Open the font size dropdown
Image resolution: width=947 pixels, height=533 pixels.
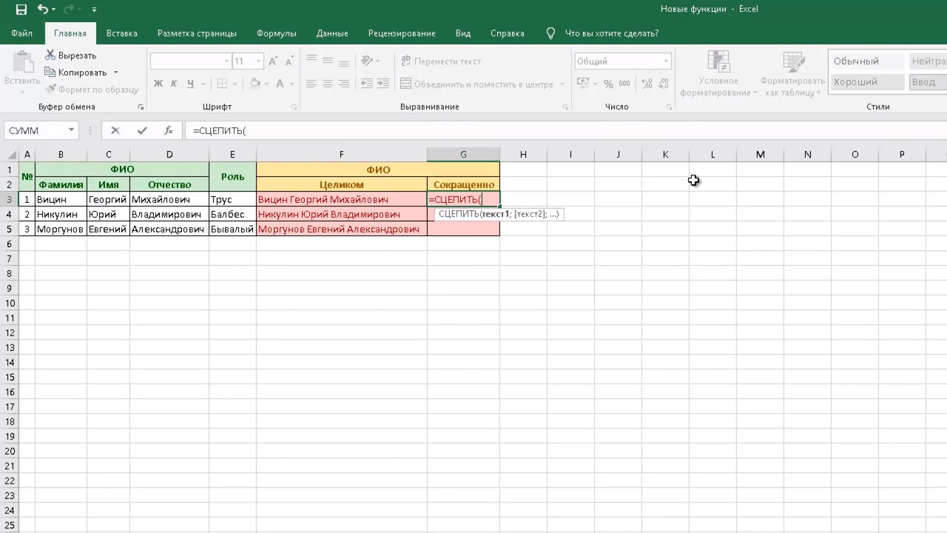(x=258, y=61)
